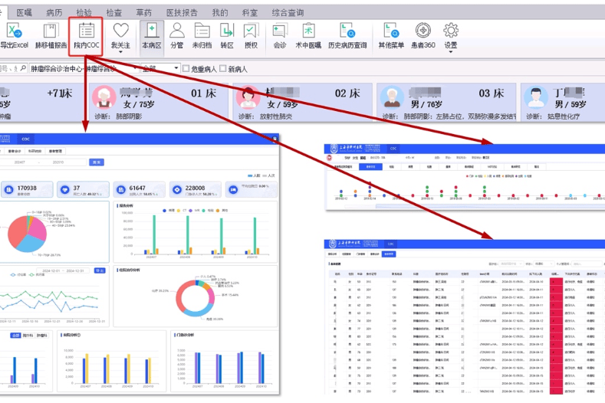Tick the 危重病人 checkbox
Viewport: 605px width, 403px height.
(x=186, y=69)
